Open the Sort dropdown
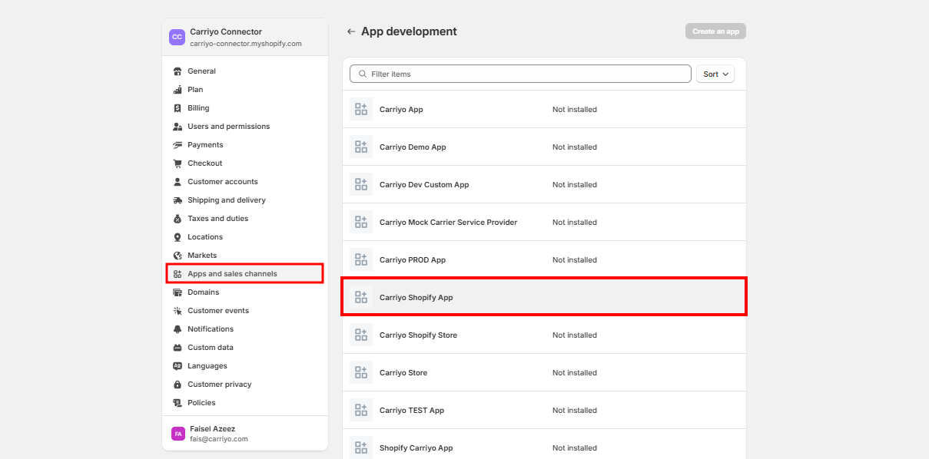This screenshot has width=929, height=459. point(715,74)
